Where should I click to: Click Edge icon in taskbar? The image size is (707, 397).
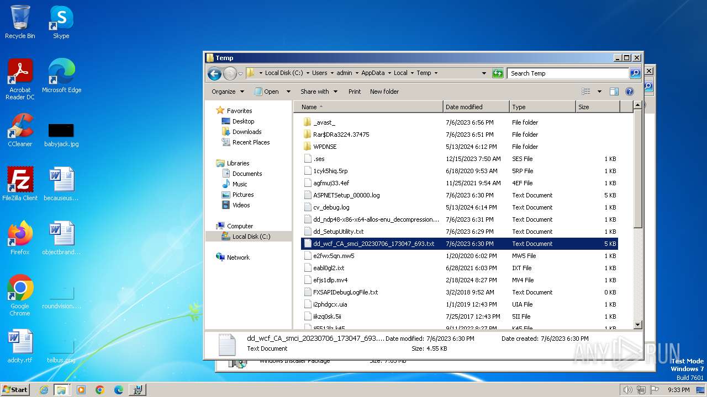point(119,390)
